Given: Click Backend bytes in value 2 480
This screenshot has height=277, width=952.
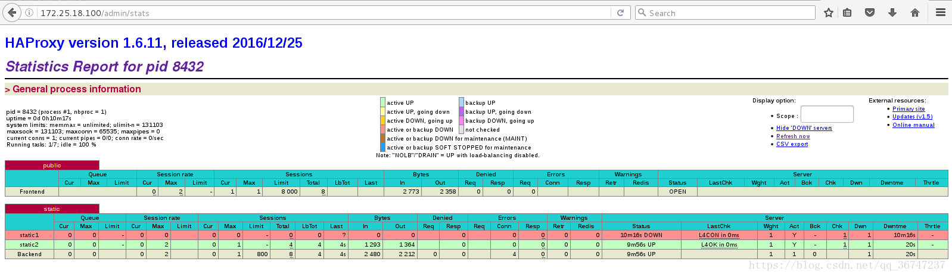Looking at the screenshot, I should point(372,254).
